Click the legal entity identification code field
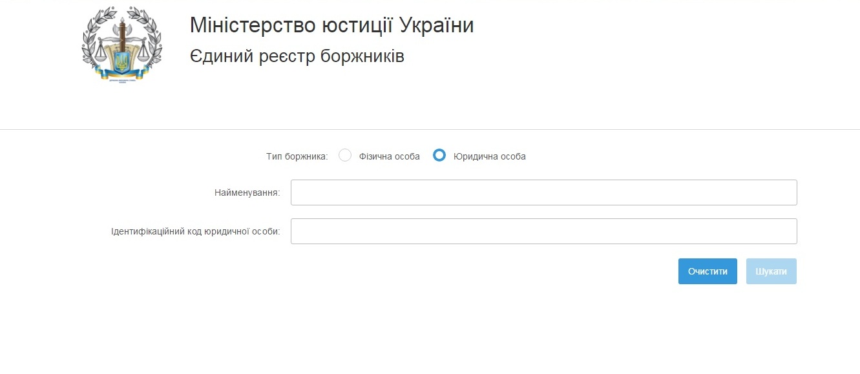Image resolution: width=860 pixels, height=374 pixels. coord(544,231)
